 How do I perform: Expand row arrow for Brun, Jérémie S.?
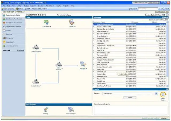coord(94,36)
